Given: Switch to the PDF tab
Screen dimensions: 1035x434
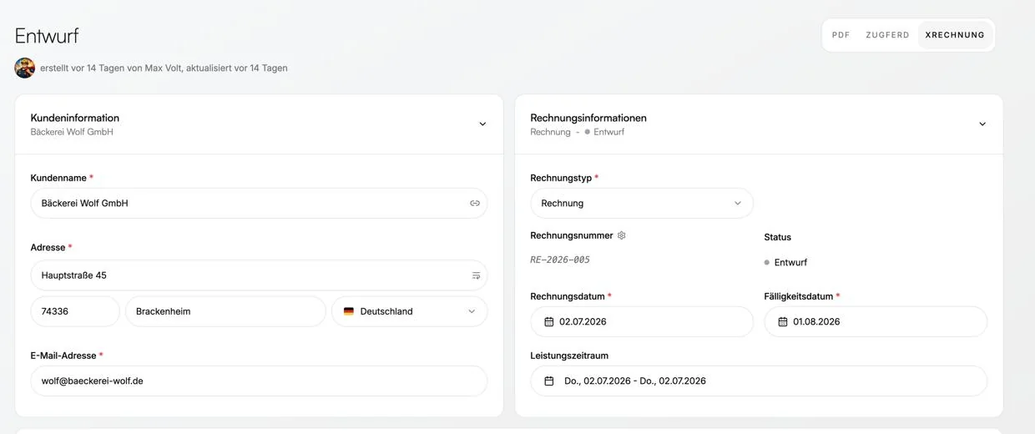Looking at the screenshot, I should tap(841, 35).
